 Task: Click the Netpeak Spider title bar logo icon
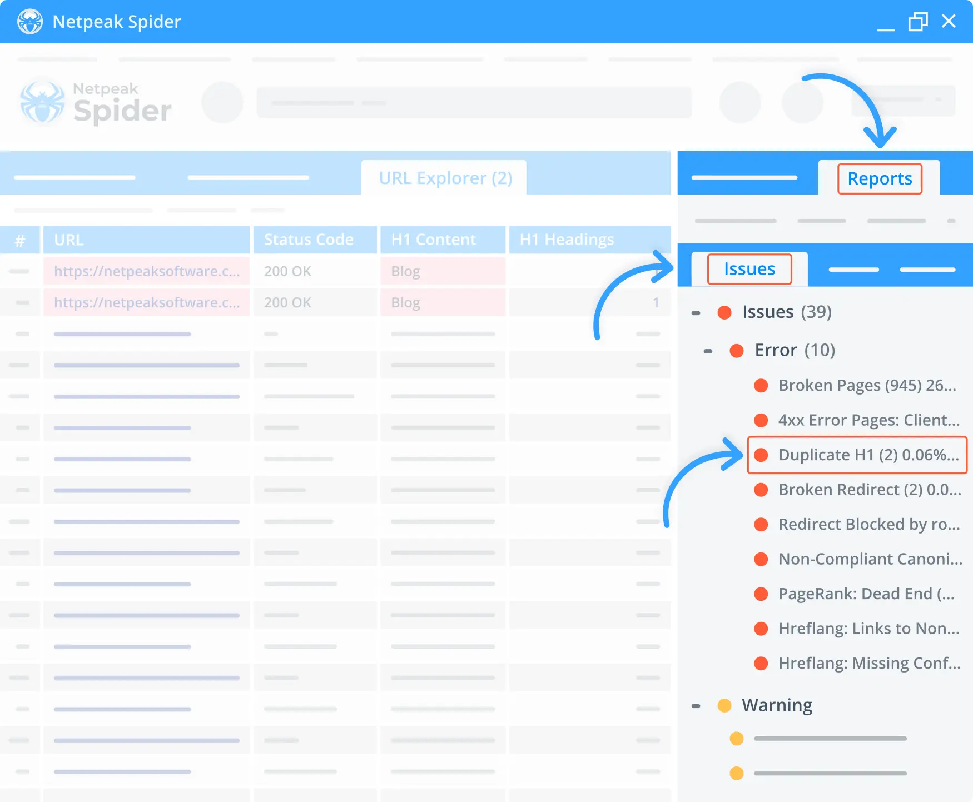[x=30, y=22]
